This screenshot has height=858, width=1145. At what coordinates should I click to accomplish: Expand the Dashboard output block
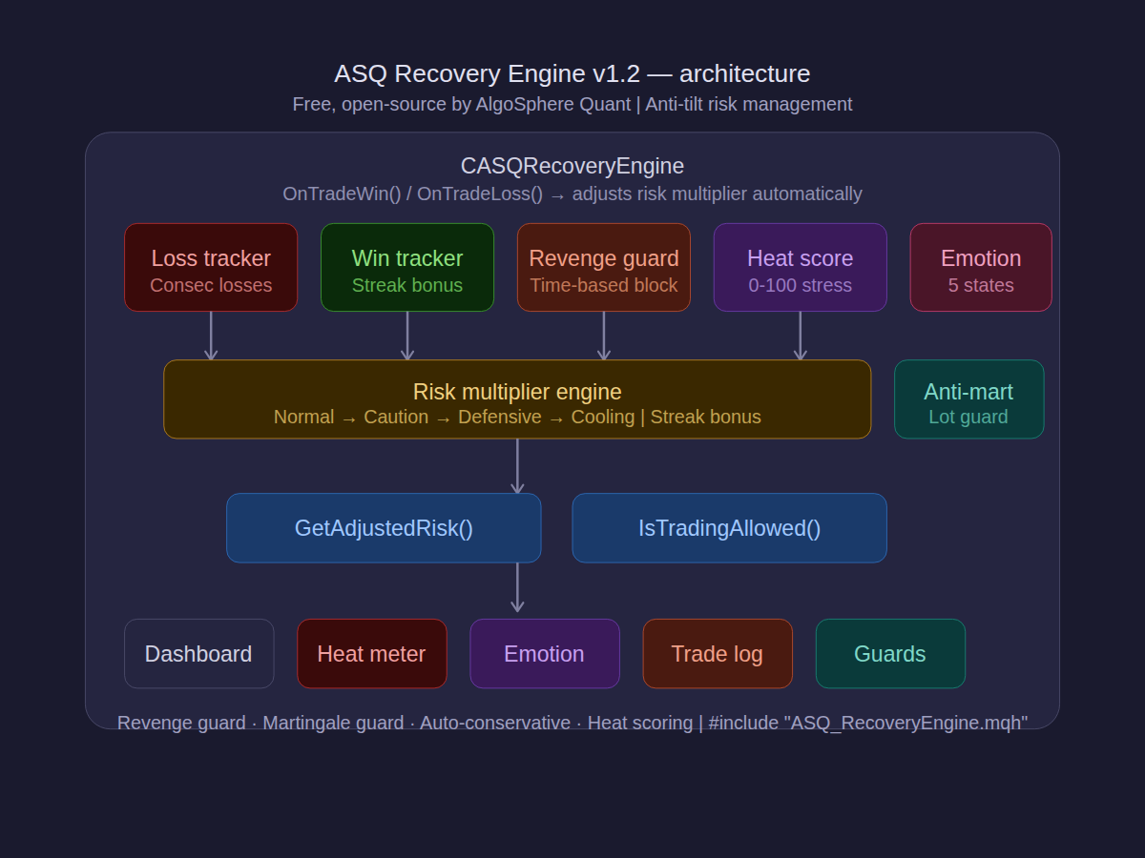coord(198,654)
